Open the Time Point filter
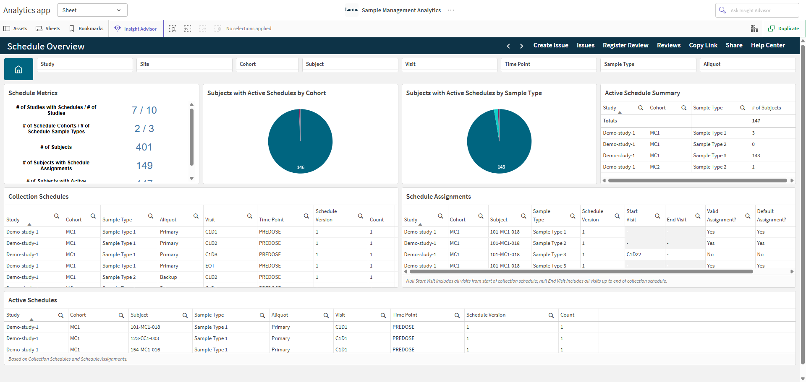 click(x=549, y=64)
